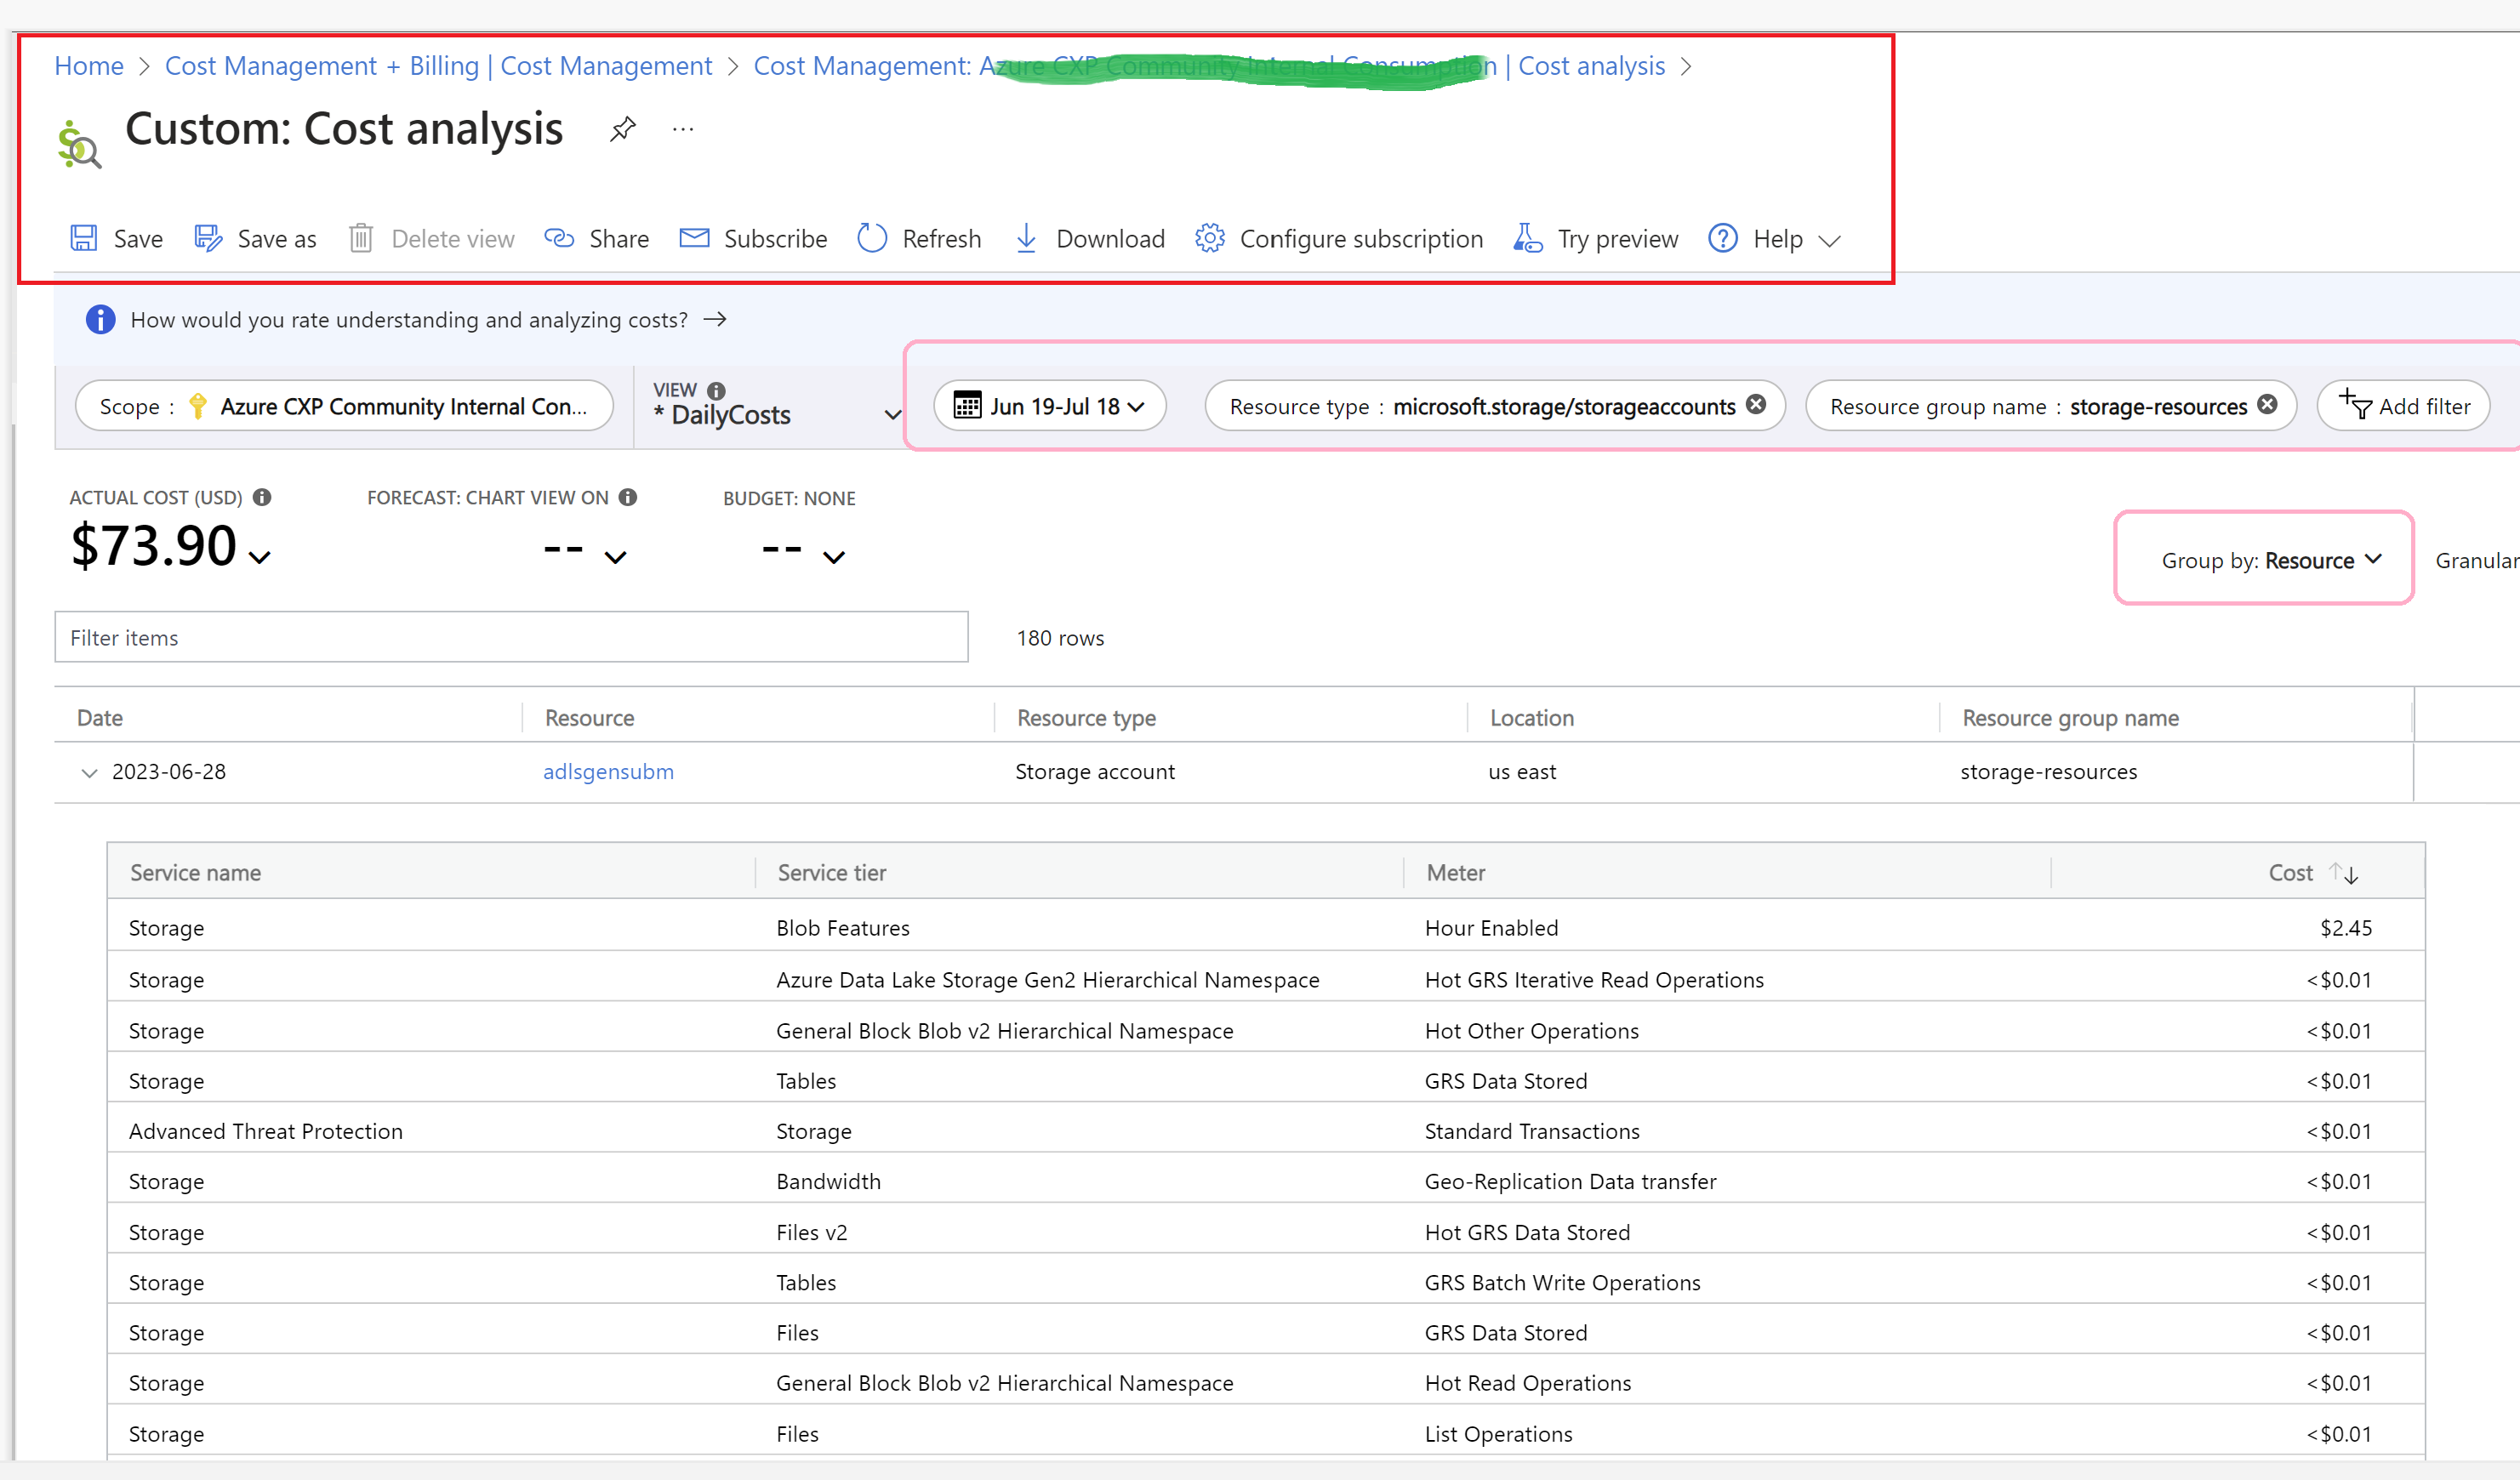This screenshot has height=1480, width=2520.
Task: Click the Download arrow icon
Action: coord(1026,238)
